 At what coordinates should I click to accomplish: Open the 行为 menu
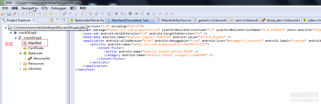(44, 8)
